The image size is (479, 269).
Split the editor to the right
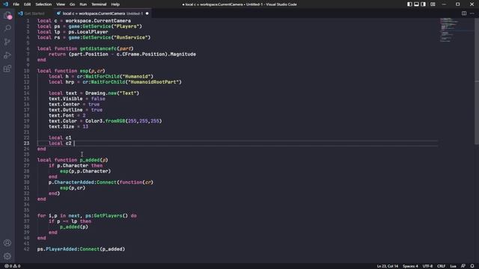tap(464, 13)
